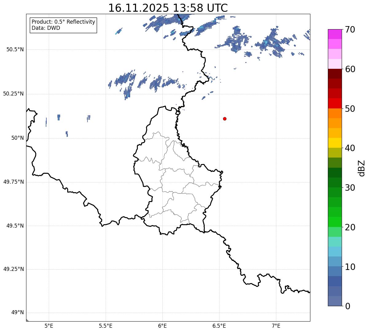Image resolution: width=369 pixels, height=332 pixels.
Task: Click the dBZ colorbar axis label
Action: (x=362, y=168)
